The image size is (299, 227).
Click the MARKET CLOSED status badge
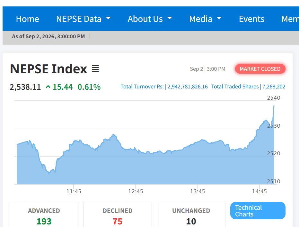click(260, 69)
